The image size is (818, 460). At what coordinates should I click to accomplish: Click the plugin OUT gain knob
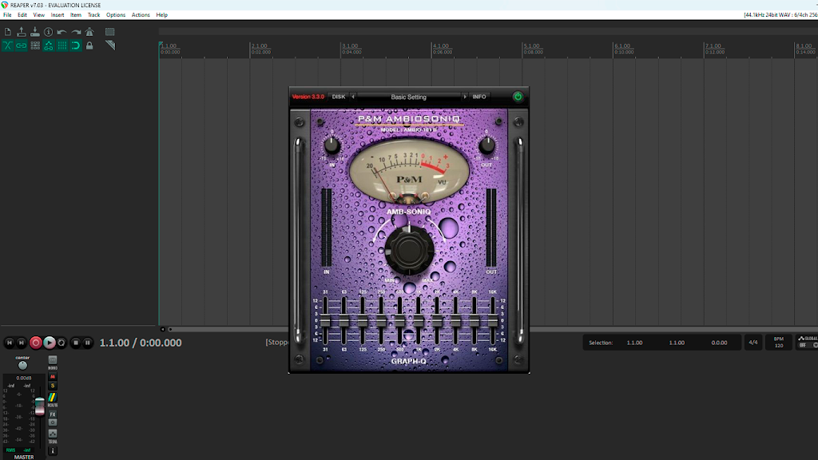(486, 145)
